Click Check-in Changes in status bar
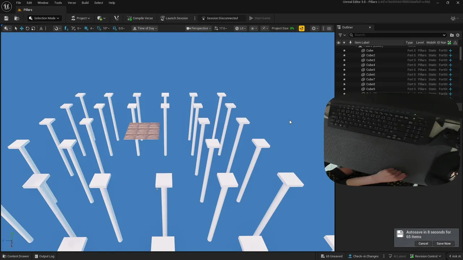Screen dimensions: 463x260 tap(364, 256)
